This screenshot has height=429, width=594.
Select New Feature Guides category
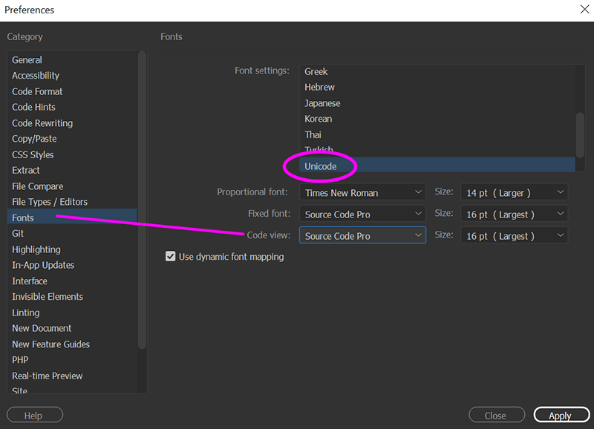(72, 344)
